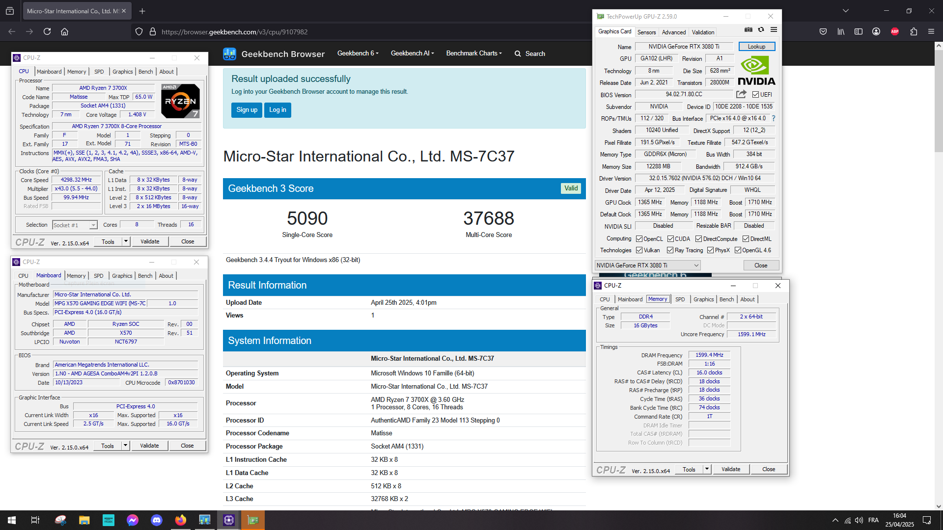943x530 pixels.
Task: Toggle the OpenGL 4.6 checkbox
Action: (x=738, y=250)
